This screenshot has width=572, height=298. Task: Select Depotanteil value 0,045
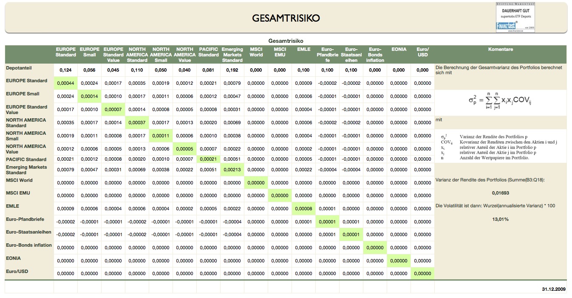pos(113,70)
